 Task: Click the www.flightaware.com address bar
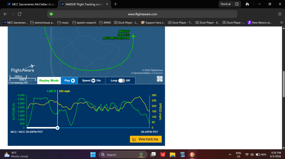tap(142, 14)
